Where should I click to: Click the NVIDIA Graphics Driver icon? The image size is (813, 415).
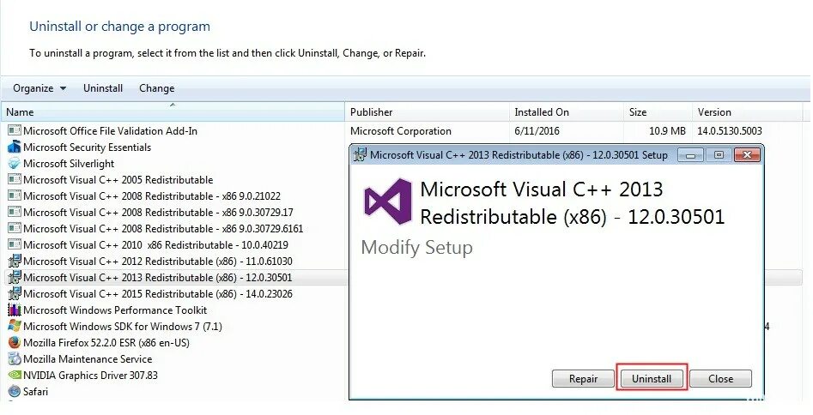pos(14,376)
